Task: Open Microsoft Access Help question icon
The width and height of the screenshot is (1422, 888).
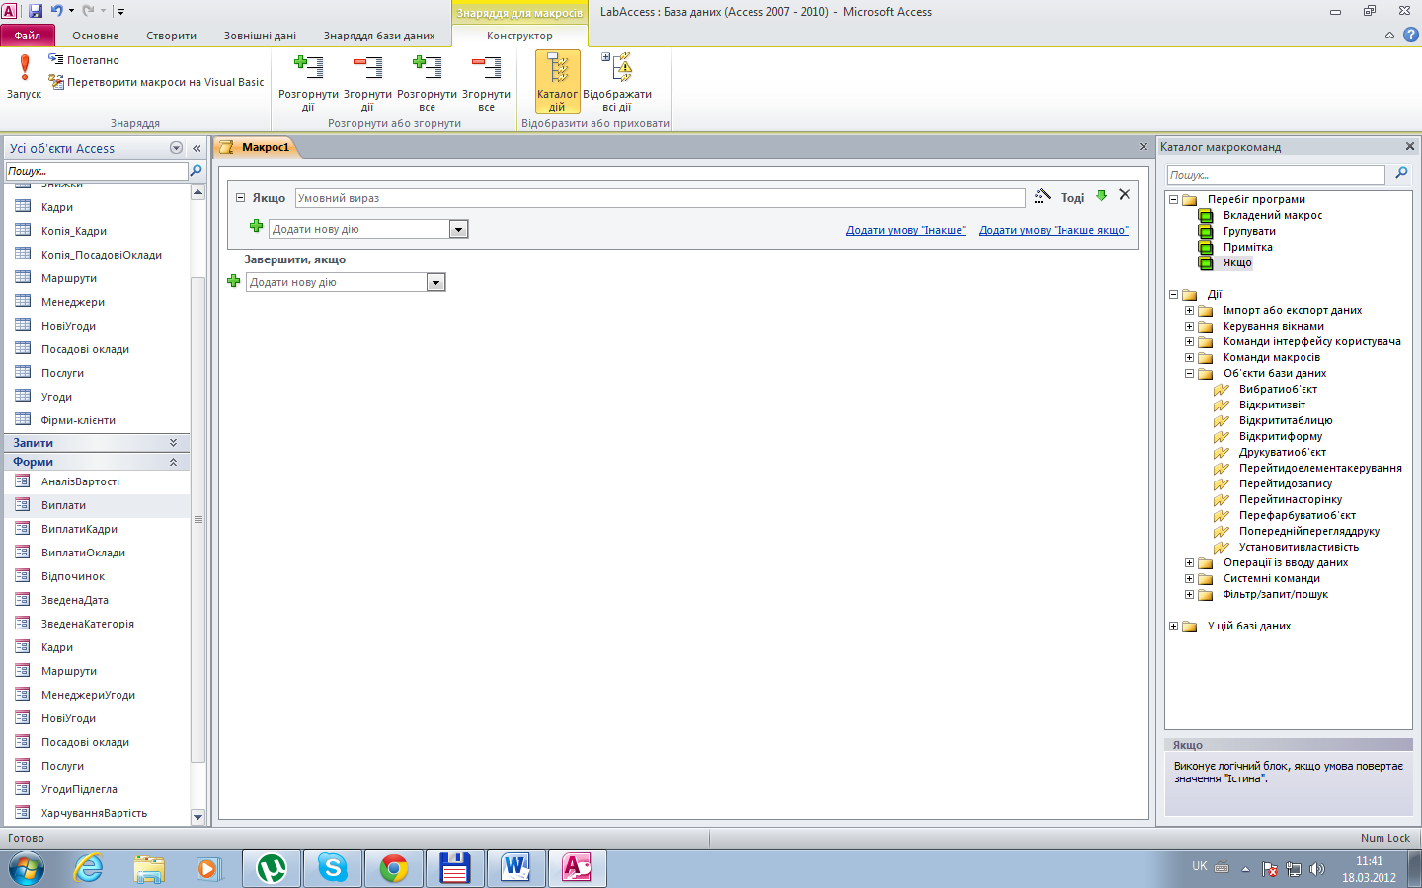Action: [x=1411, y=35]
